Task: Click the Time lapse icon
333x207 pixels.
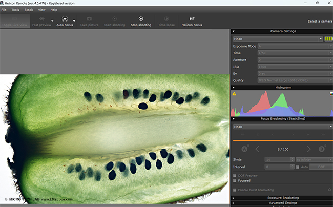Action: click(x=166, y=19)
